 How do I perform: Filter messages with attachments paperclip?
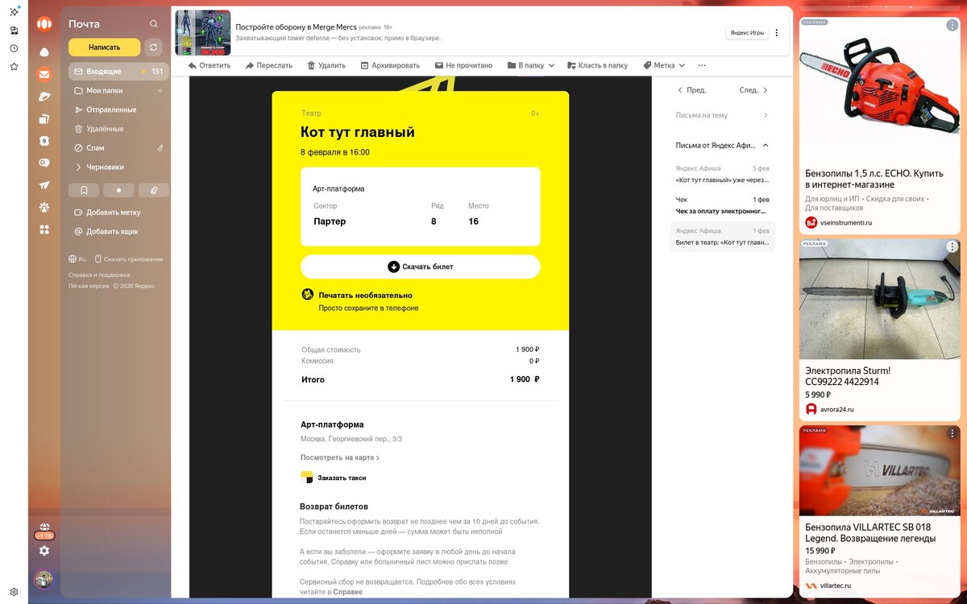click(154, 191)
